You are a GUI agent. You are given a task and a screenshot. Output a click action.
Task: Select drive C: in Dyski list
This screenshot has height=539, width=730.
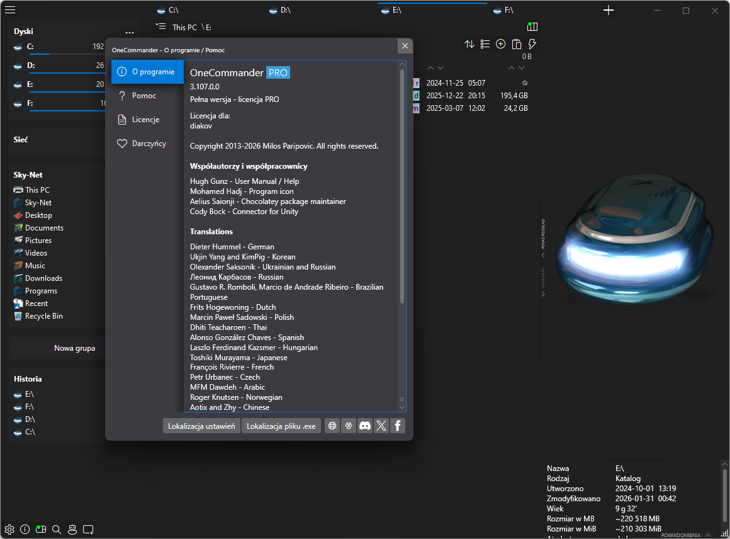pos(59,47)
